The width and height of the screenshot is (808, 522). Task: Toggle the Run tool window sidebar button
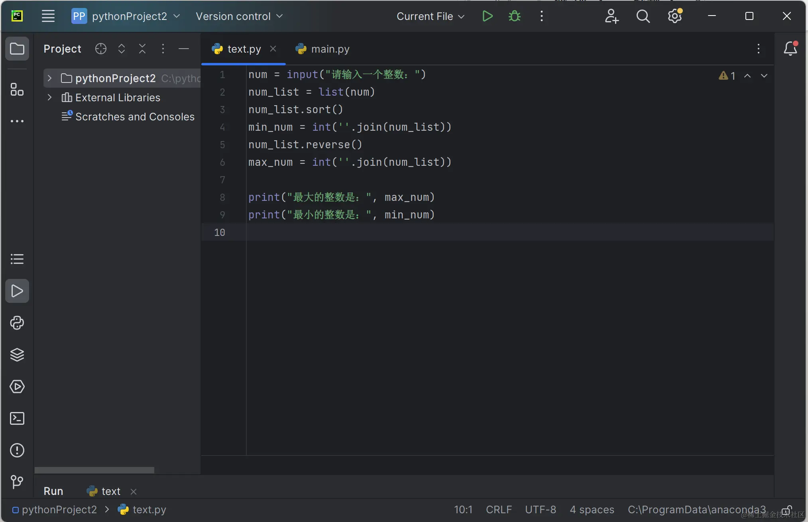(x=17, y=291)
